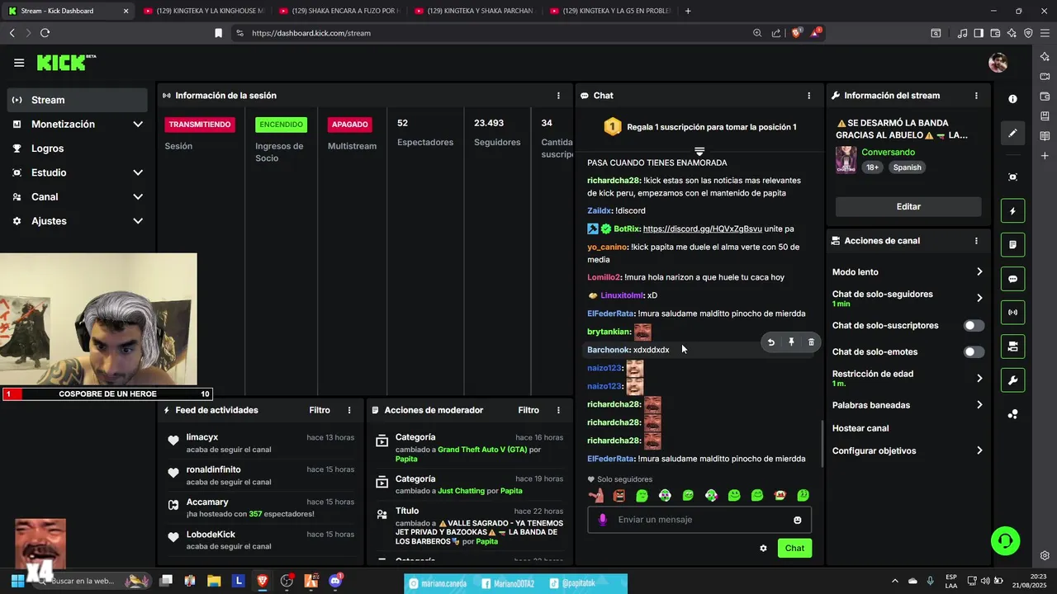Delete the Barchonok message with trash icon
The height and width of the screenshot is (594, 1057).
(811, 342)
